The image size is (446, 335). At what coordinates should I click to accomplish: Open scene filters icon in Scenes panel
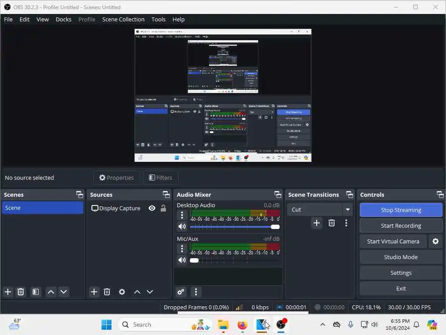pyautogui.click(x=36, y=292)
